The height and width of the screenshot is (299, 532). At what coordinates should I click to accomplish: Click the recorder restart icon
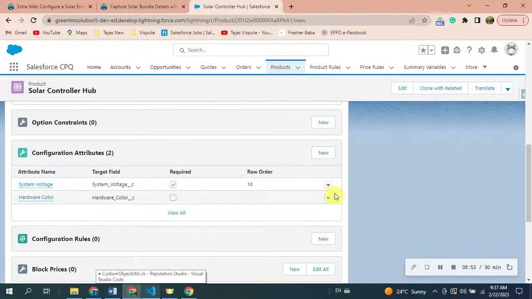[509, 267]
